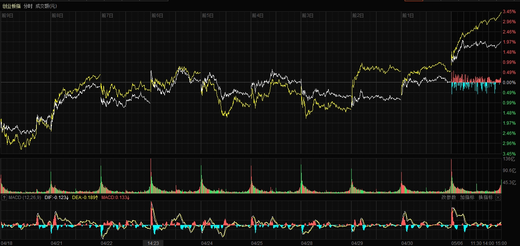
Task: Click the 成交额(元) label
Action: click(46, 6)
